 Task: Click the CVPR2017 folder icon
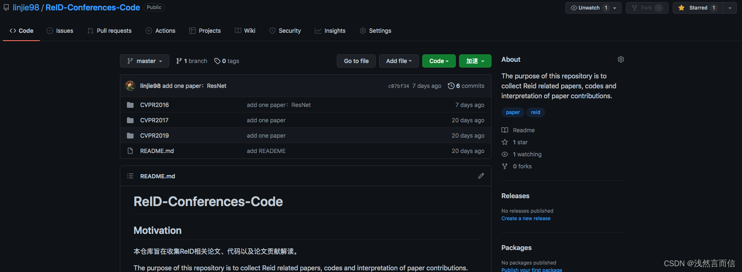point(130,120)
